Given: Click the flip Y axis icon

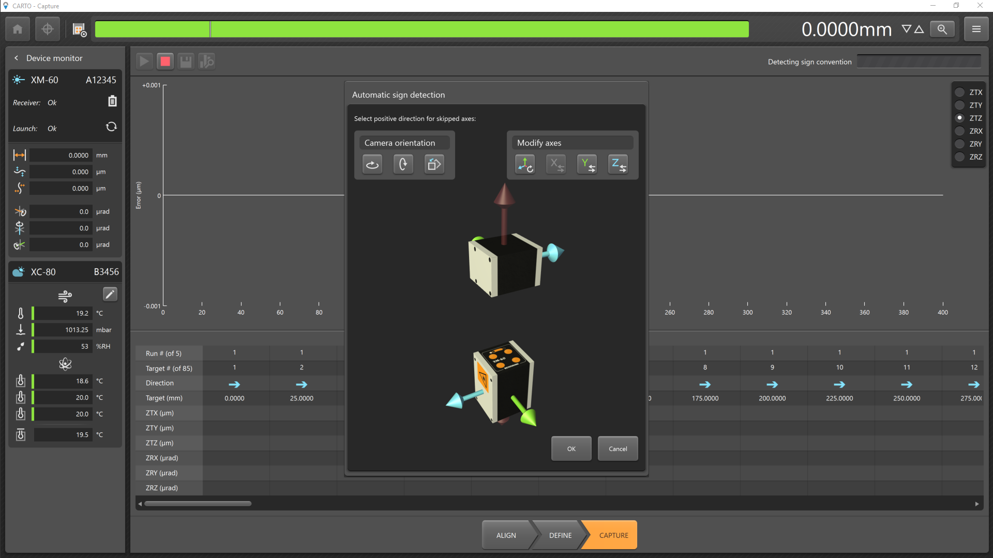Looking at the screenshot, I should 587,165.
